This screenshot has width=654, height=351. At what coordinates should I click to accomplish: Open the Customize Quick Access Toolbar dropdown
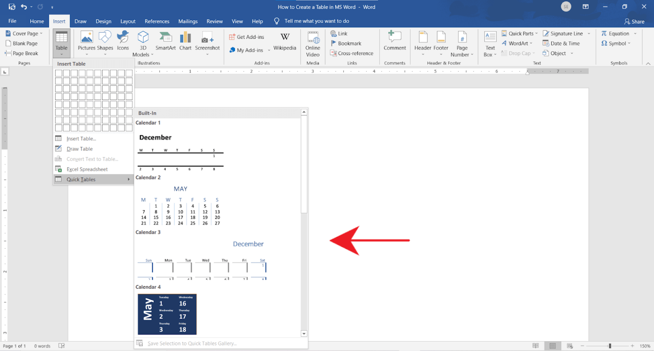pyautogui.click(x=52, y=7)
